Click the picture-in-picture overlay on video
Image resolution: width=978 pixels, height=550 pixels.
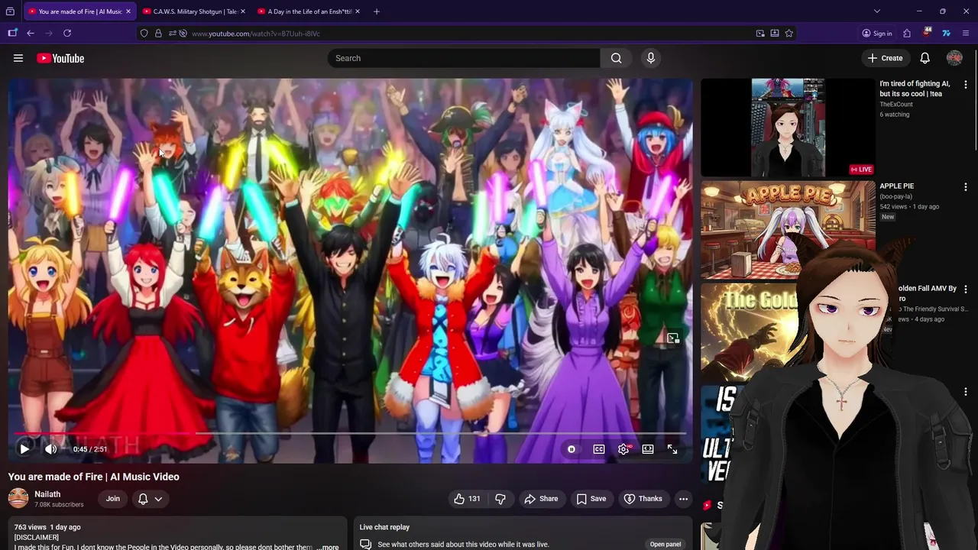673,338
